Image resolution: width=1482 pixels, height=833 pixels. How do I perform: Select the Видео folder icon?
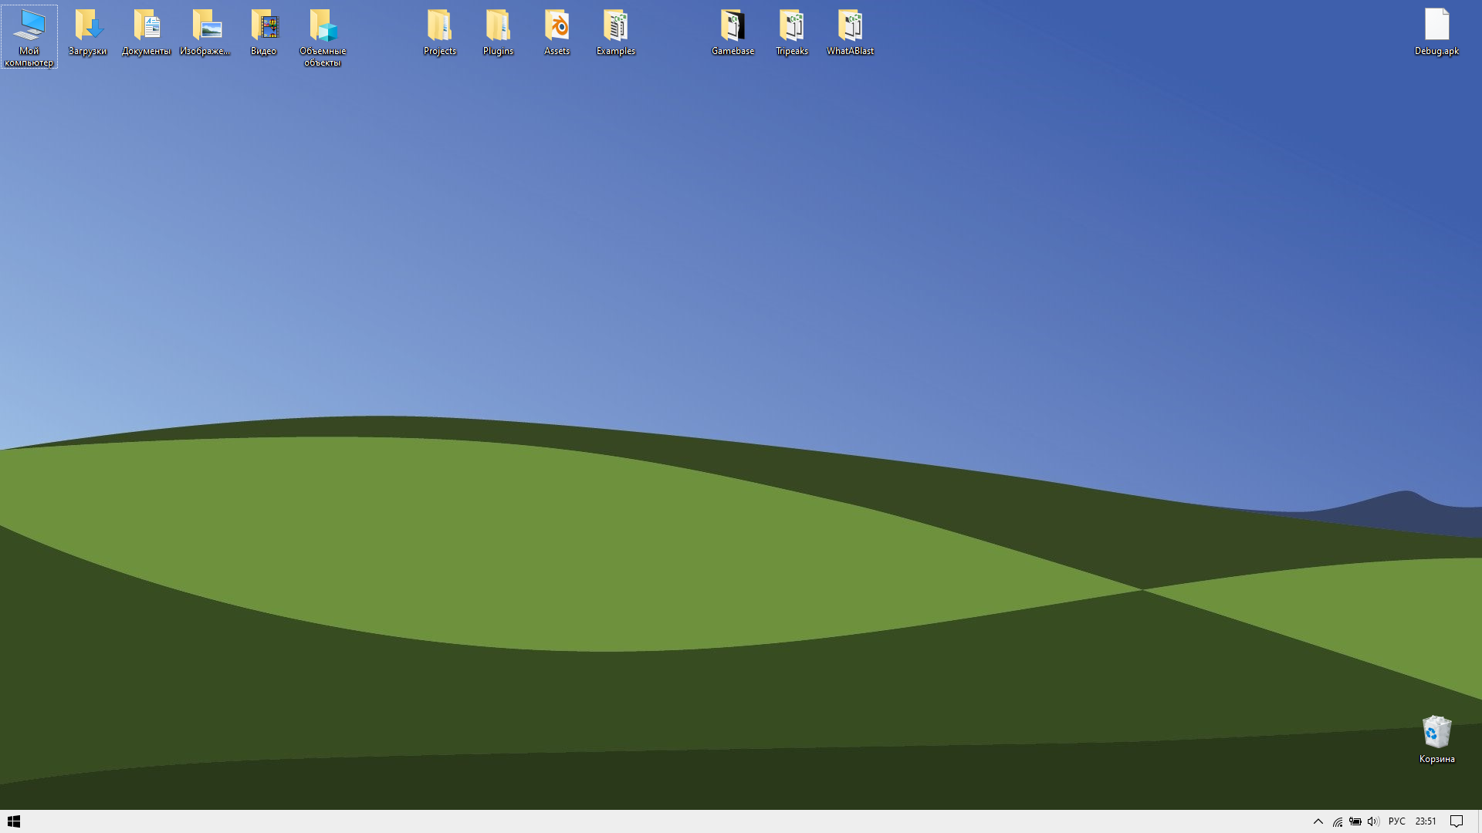click(263, 32)
